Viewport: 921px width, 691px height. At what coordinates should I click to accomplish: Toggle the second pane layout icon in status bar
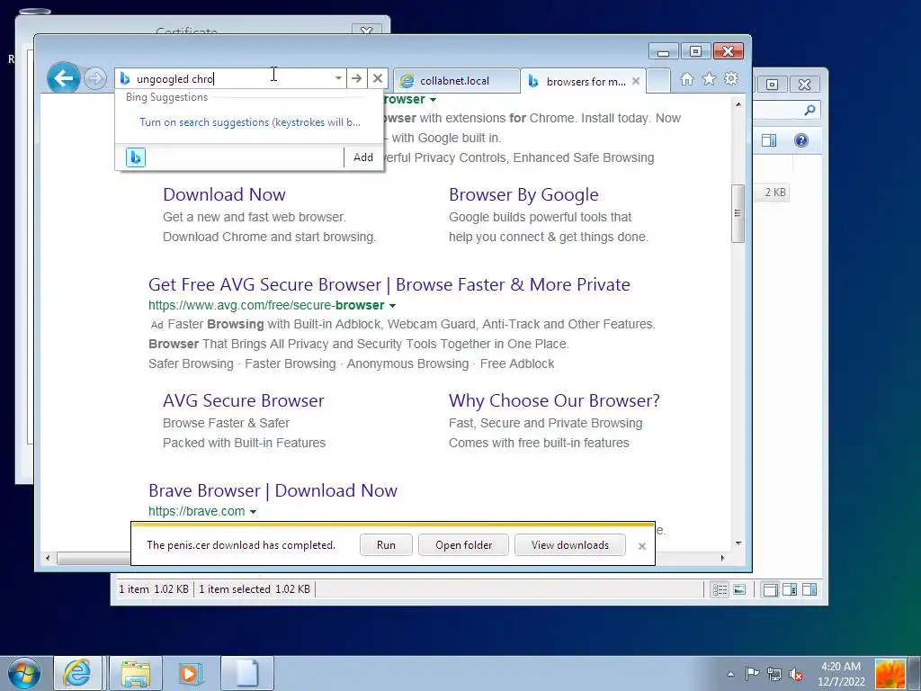[x=790, y=589]
